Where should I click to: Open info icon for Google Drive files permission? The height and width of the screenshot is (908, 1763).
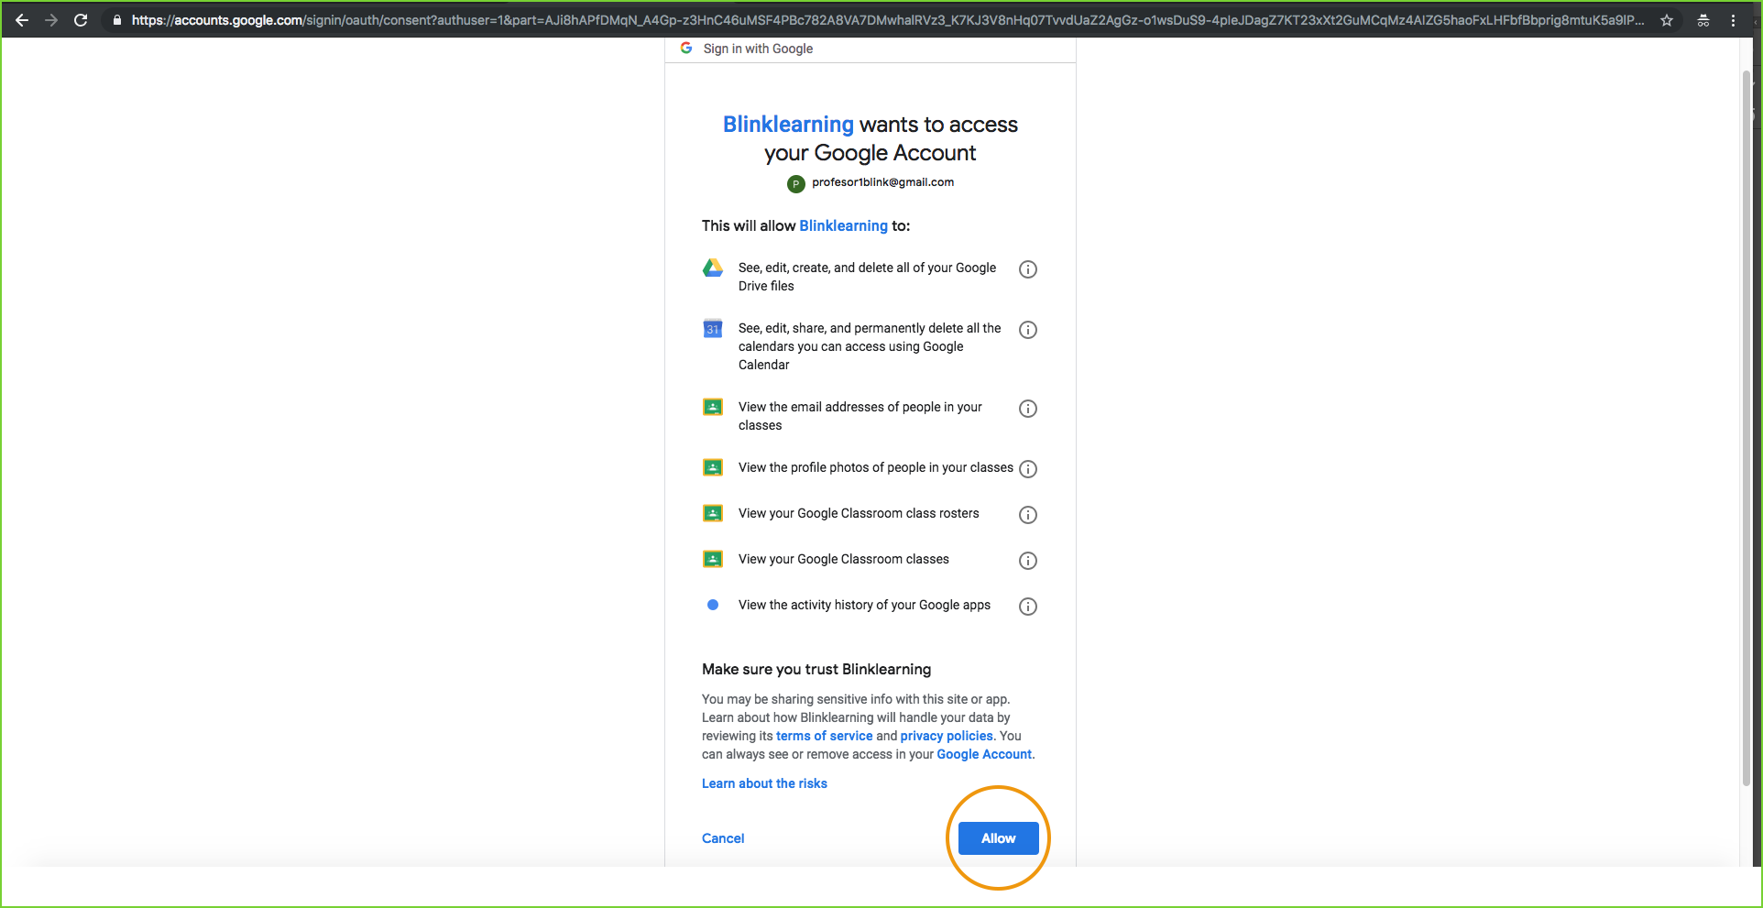coord(1028,269)
